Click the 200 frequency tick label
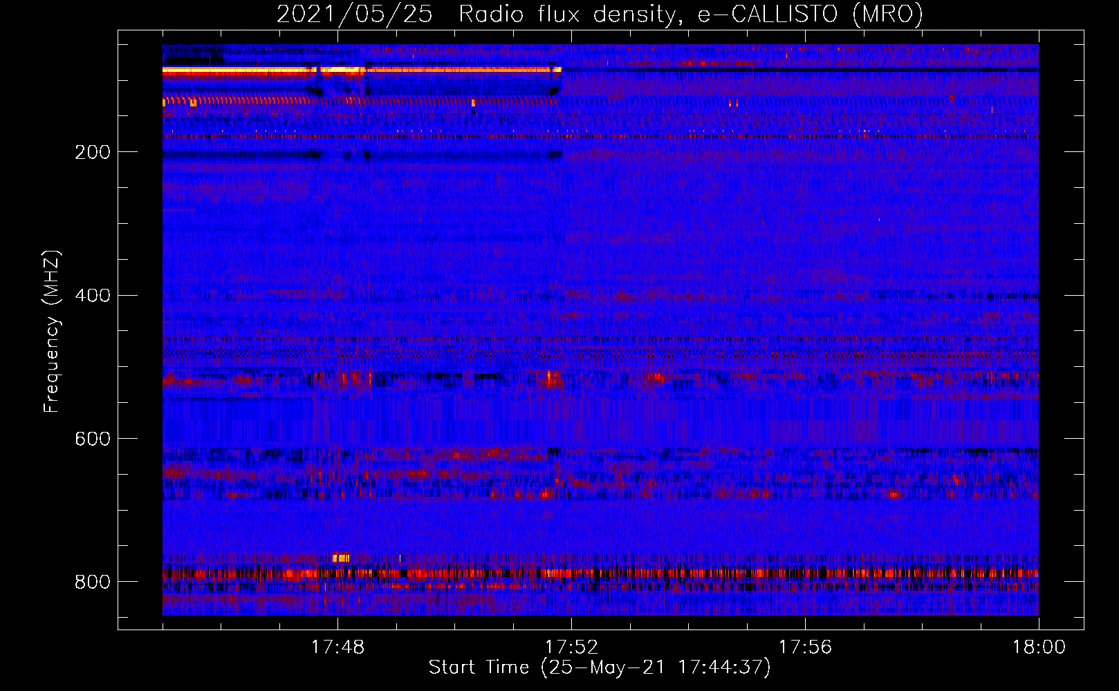The height and width of the screenshot is (691, 1119). pyautogui.click(x=93, y=152)
